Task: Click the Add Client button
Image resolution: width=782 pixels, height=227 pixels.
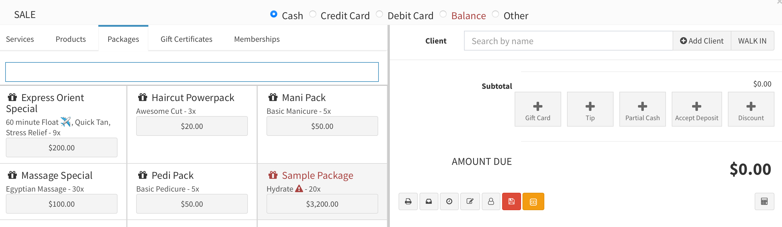Action: 701,41
